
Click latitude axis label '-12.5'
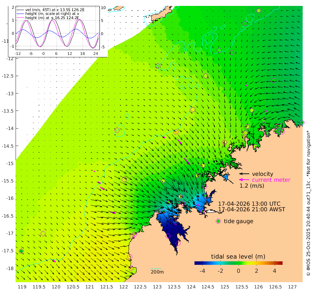tap(7, 76)
